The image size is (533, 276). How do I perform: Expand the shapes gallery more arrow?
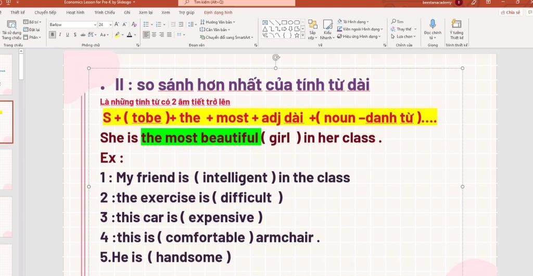click(303, 35)
